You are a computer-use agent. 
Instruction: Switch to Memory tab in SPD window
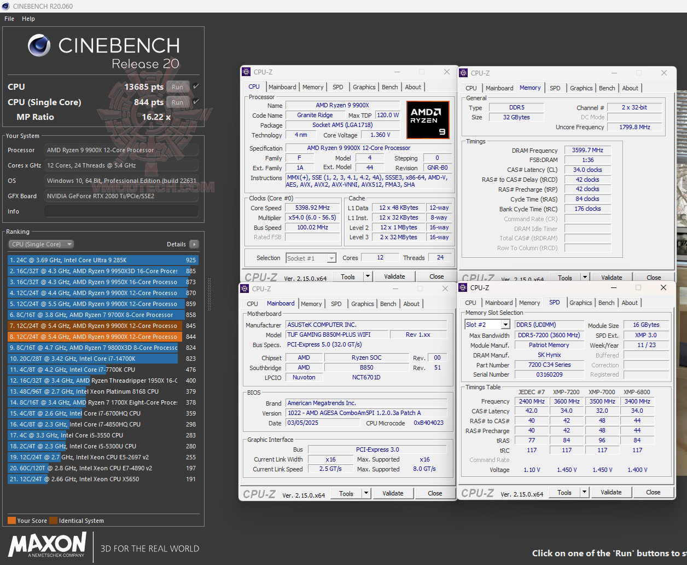(529, 303)
